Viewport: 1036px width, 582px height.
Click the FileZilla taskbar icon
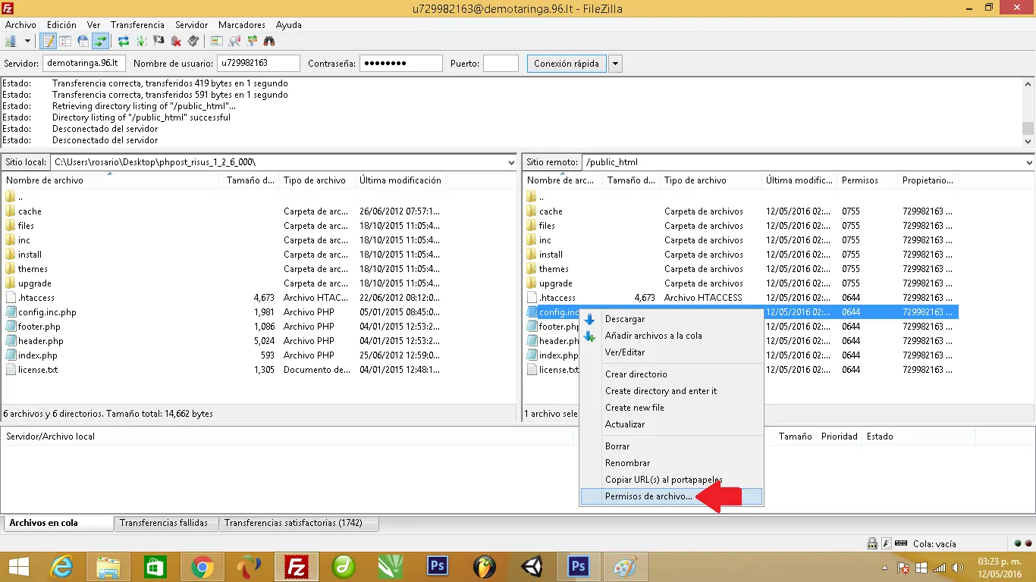coord(296,567)
